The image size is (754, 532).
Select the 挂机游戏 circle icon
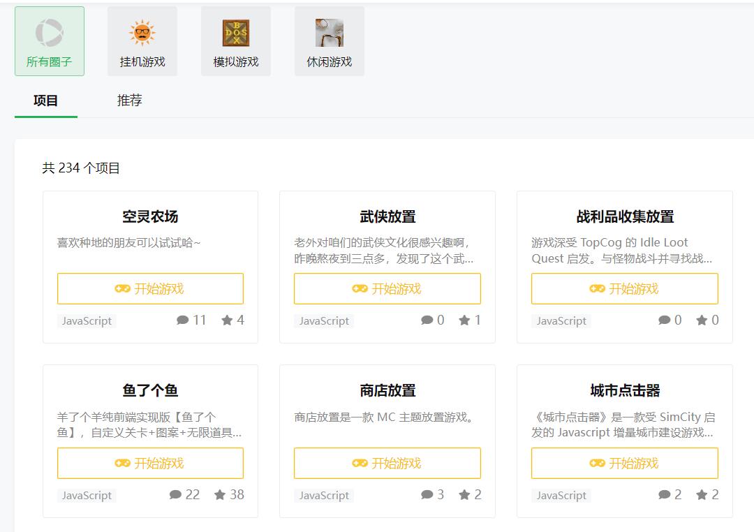pyautogui.click(x=142, y=31)
